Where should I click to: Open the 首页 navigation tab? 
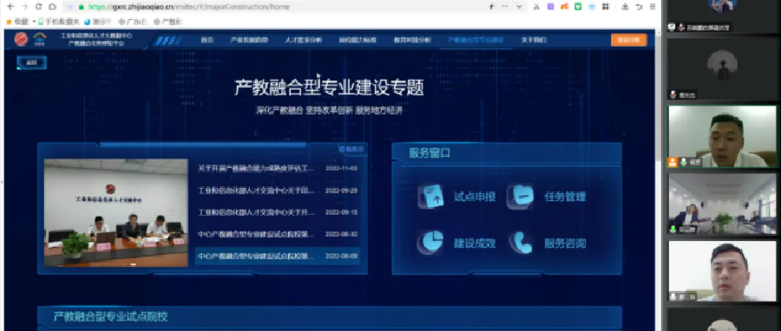[207, 40]
